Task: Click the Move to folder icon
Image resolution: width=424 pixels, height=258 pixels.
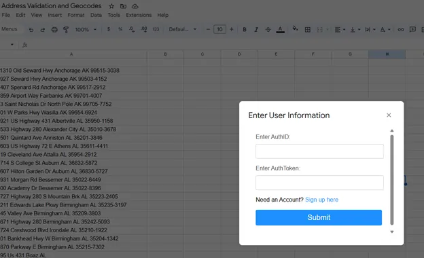Action: (x=123, y=6)
